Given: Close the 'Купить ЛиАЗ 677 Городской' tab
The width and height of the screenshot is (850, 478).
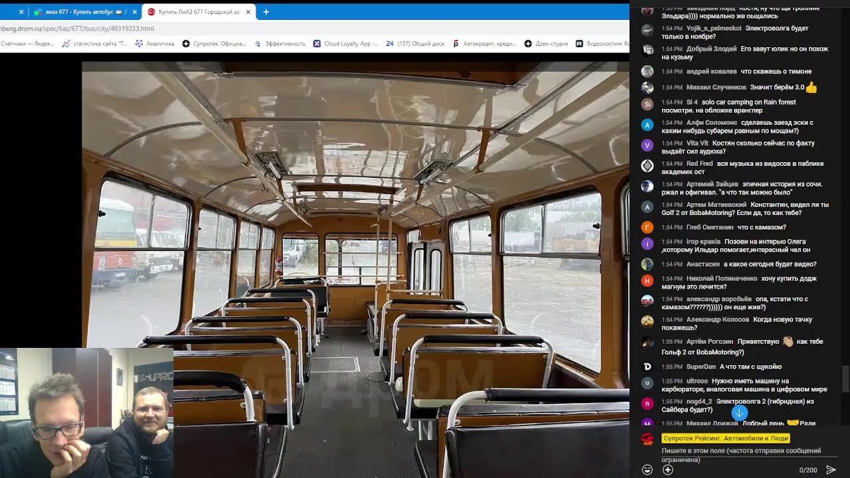Looking at the screenshot, I should click(248, 12).
